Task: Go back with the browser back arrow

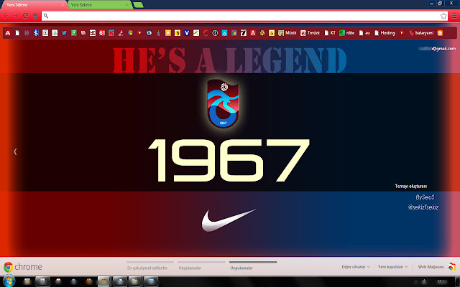Action: coord(6,16)
